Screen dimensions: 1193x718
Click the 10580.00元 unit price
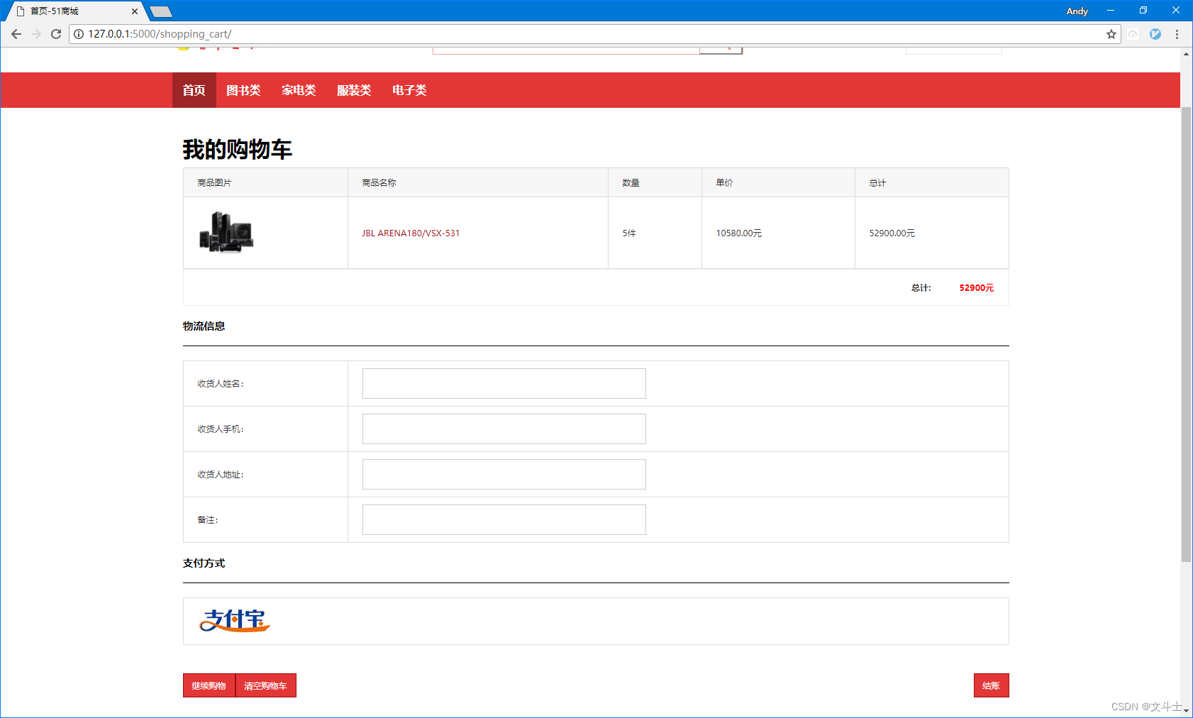pos(738,233)
